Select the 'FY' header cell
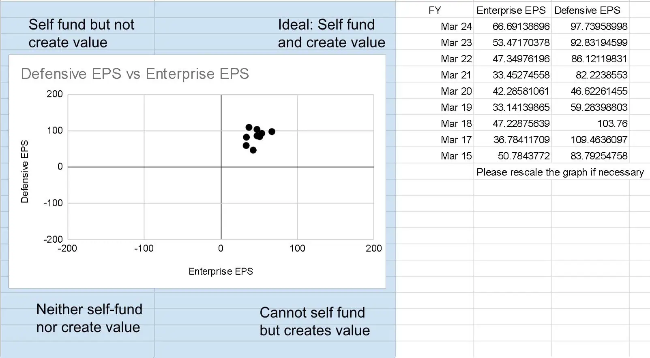 pos(435,10)
